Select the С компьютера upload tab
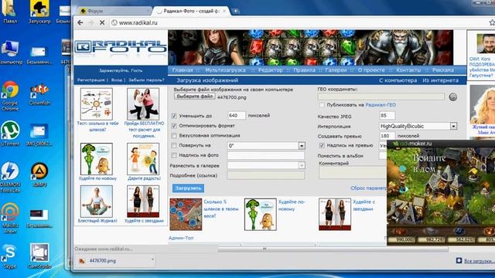The height and width of the screenshot is (278, 495). [398, 80]
